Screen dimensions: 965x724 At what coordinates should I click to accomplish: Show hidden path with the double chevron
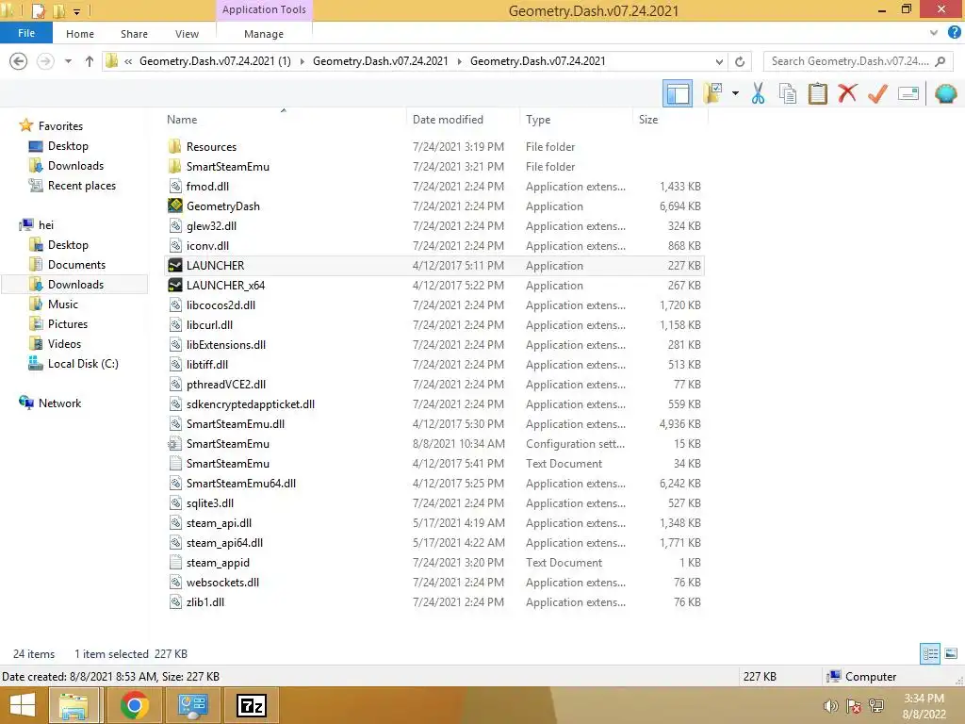[x=128, y=61]
